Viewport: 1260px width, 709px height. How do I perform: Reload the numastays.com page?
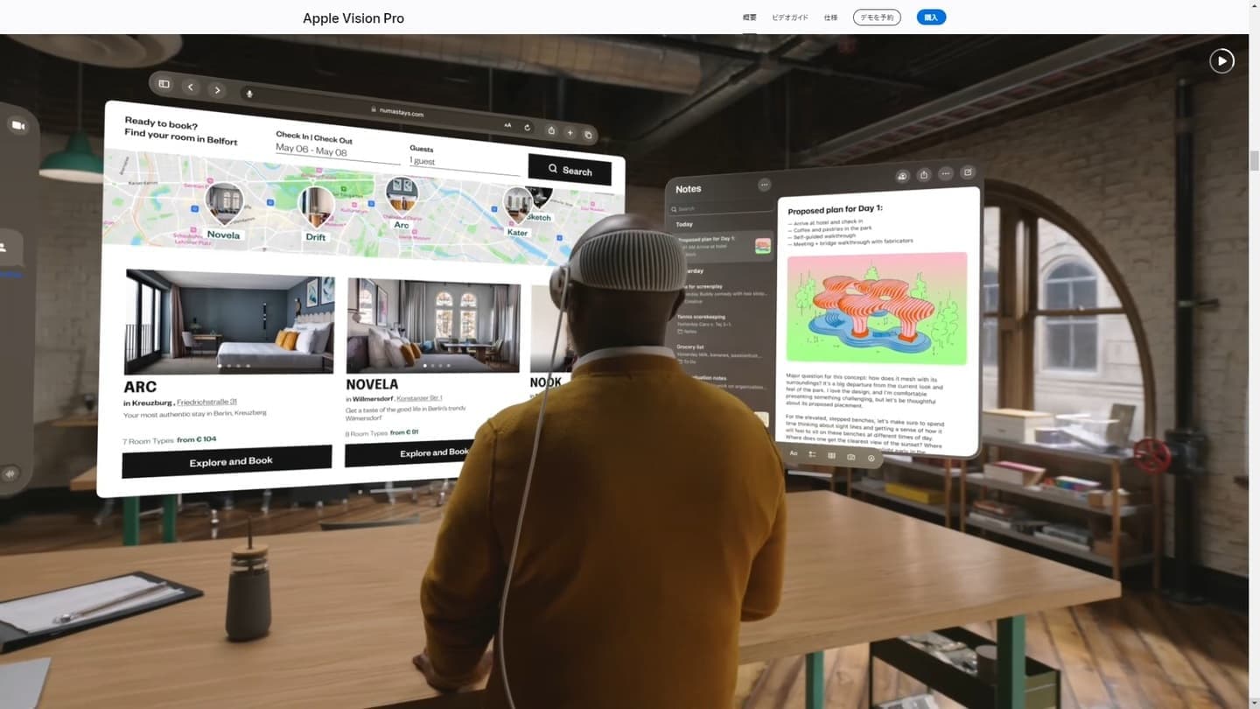pyautogui.click(x=527, y=127)
